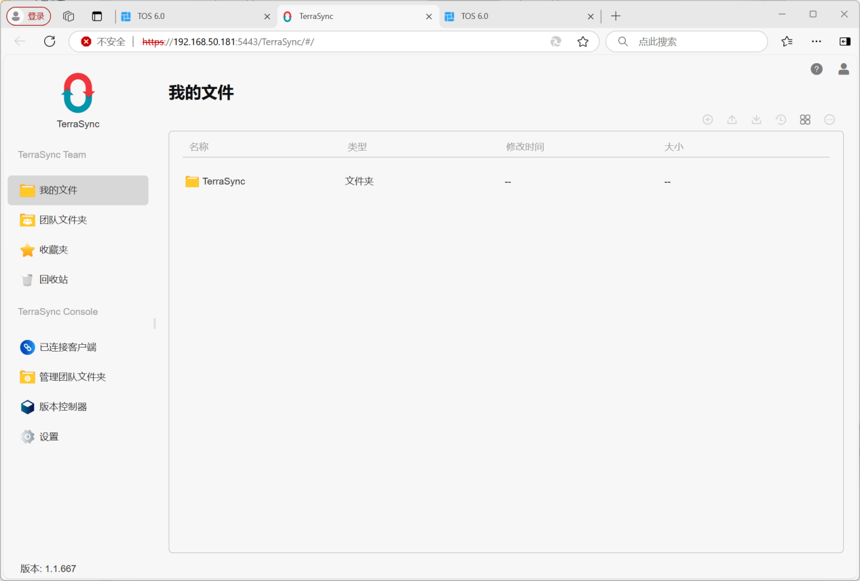Select the TerraSync folder name
860x581 pixels.
223,181
